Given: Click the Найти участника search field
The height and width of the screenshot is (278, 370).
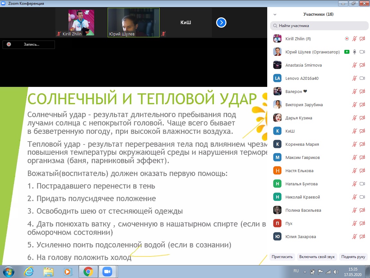Looking at the screenshot, I should tap(319, 26).
